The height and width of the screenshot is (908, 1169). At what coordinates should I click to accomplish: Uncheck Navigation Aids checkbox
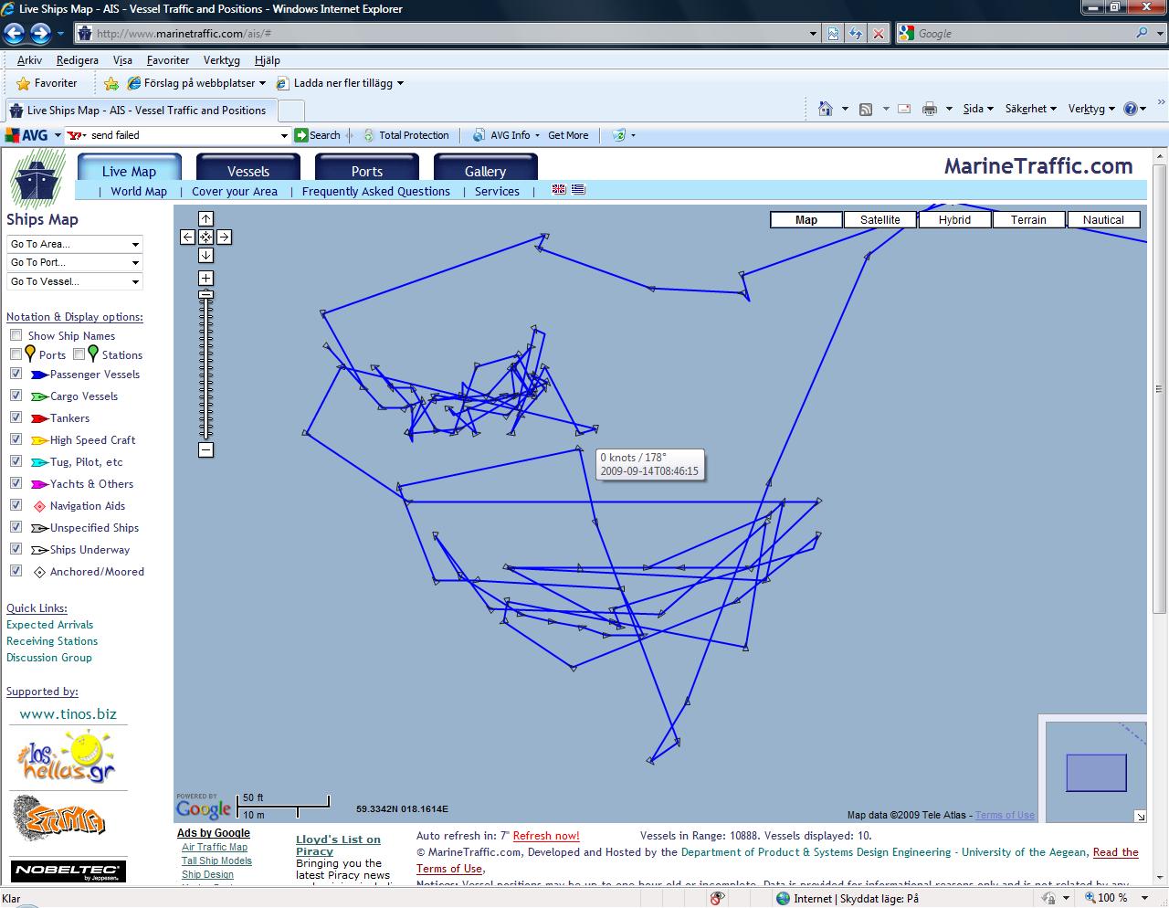click(x=16, y=505)
